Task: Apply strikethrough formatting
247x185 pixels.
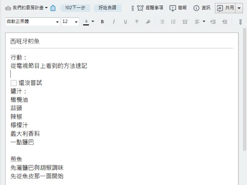Action: (x=137, y=22)
